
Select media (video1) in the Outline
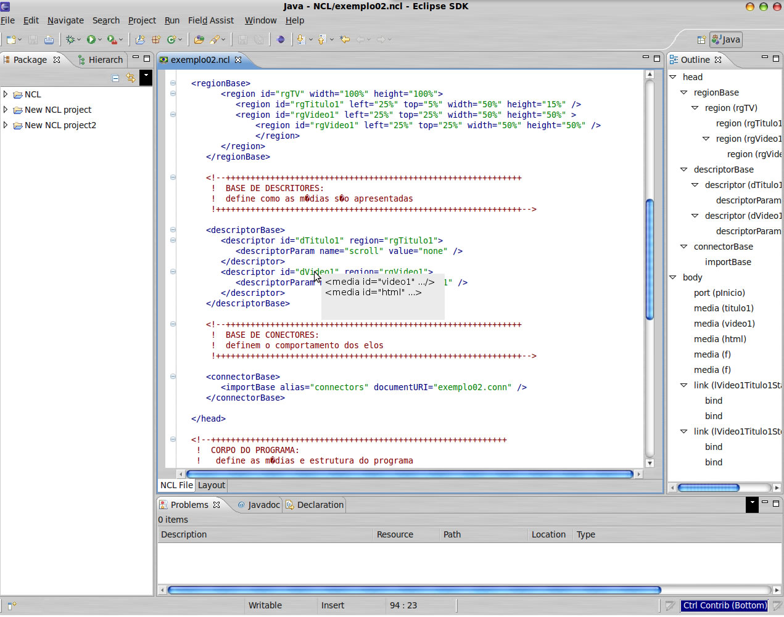(724, 324)
